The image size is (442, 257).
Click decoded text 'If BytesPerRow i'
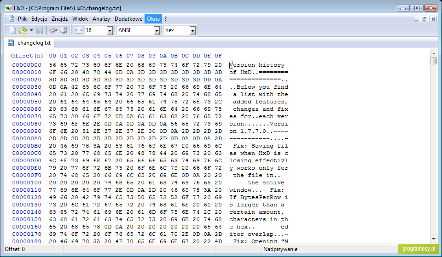(259, 197)
